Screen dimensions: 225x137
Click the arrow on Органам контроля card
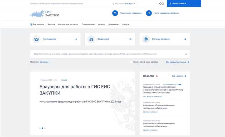point(185,39)
